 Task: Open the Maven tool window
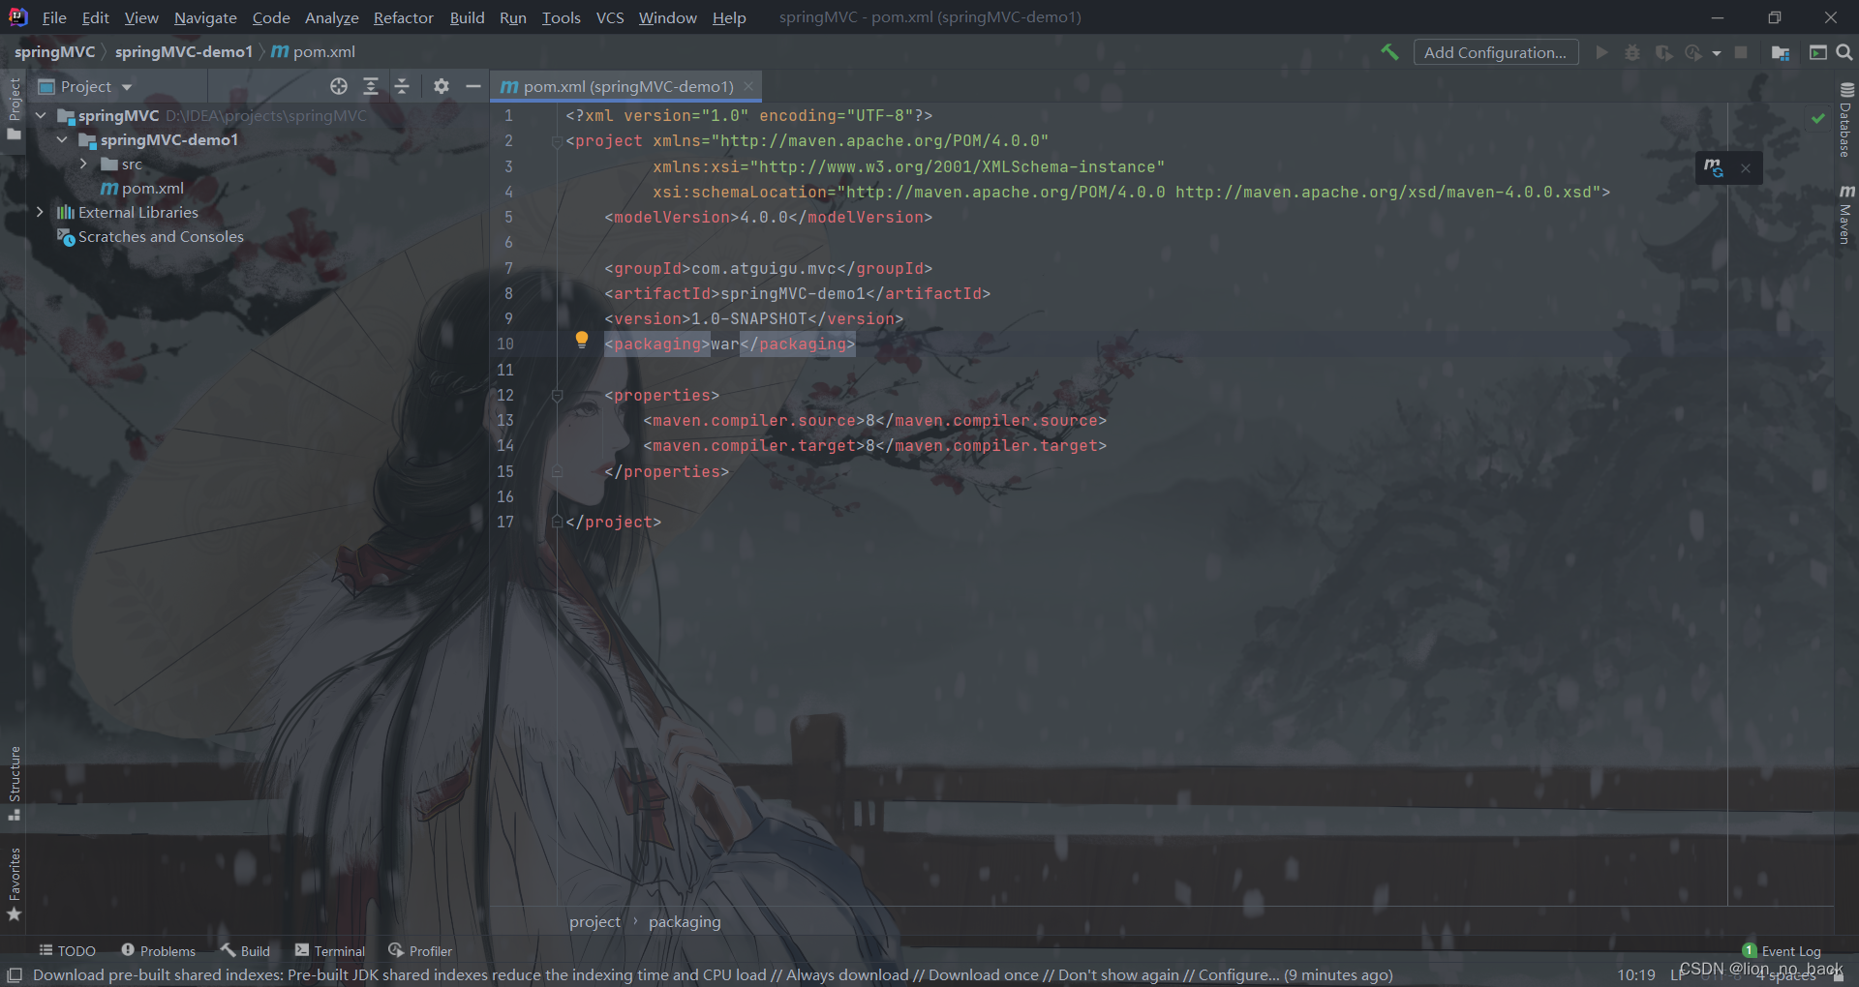coord(1846,214)
